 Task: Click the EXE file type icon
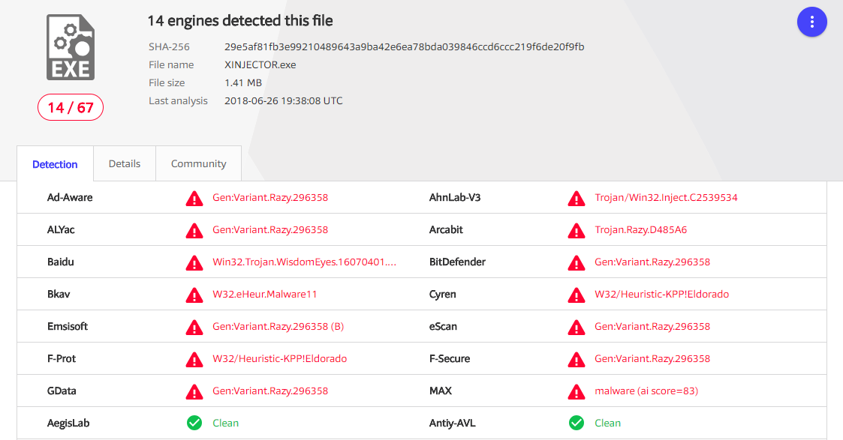click(71, 47)
